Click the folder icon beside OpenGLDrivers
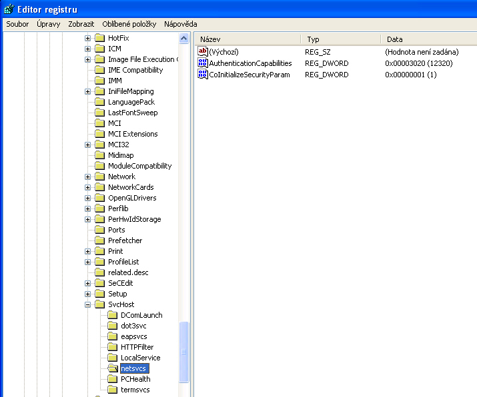Screen dimensions: 477x397 [100, 198]
